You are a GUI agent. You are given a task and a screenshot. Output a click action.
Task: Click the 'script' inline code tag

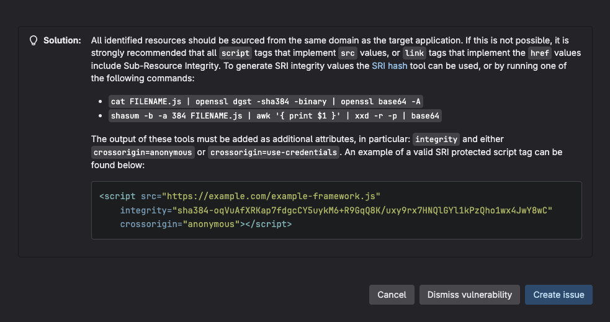coord(236,53)
